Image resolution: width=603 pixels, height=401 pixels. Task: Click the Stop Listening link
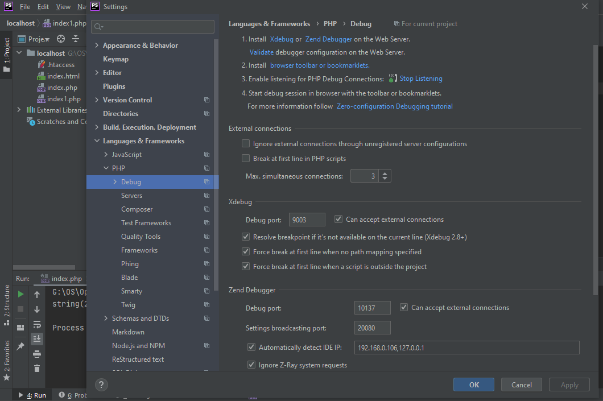pyautogui.click(x=421, y=78)
